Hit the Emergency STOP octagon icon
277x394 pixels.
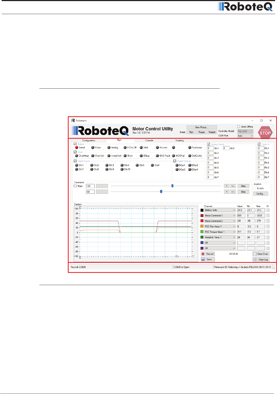tap(265, 132)
